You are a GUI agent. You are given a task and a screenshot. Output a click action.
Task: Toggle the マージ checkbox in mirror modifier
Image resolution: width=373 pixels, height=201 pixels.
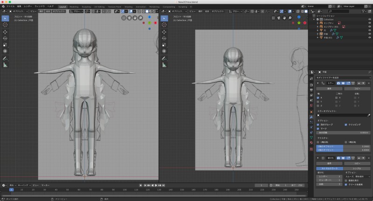pyautogui.click(x=319, y=128)
